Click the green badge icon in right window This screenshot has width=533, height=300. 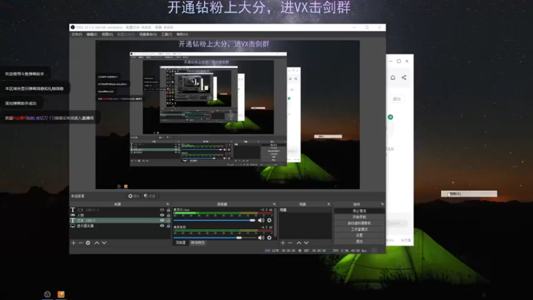390,117
